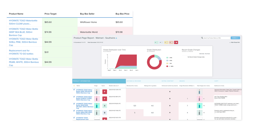Open the Actions dropdown
The height and width of the screenshot is (126, 271).
pyautogui.click(x=235, y=38)
